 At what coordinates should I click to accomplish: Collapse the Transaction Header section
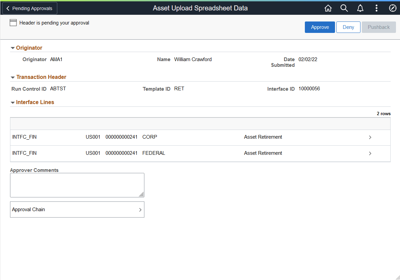pos(12,77)
